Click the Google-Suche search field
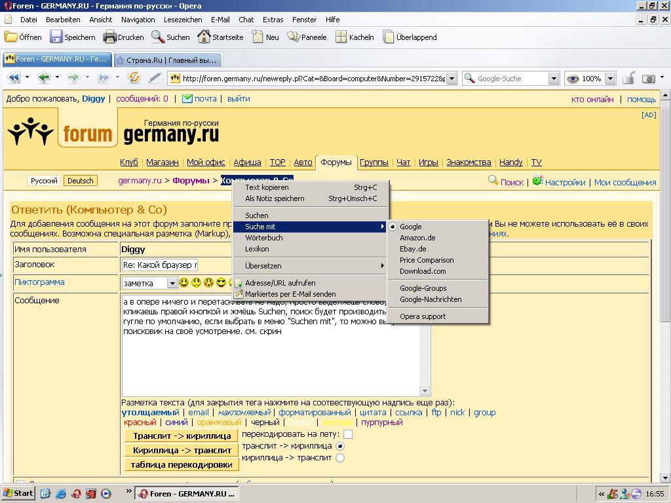This screenshot has height=503, width=671. click(x=512, y=79)
